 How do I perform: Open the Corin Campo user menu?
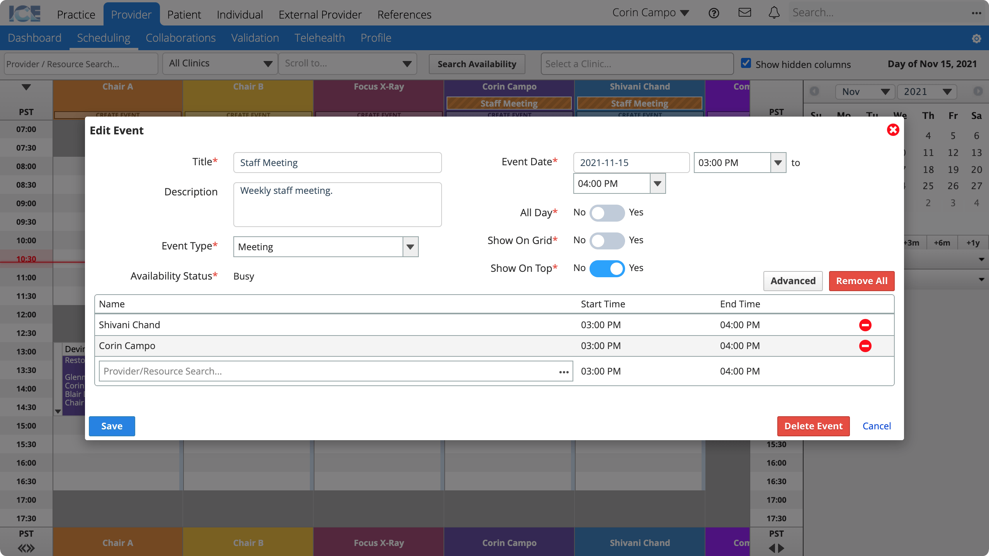click(651, 13)
